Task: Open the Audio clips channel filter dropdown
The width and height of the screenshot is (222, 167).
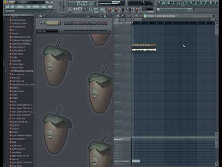Action: tap(47, 31)
